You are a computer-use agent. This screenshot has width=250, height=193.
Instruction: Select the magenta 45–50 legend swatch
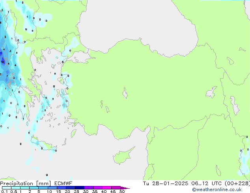pos(116,188)
